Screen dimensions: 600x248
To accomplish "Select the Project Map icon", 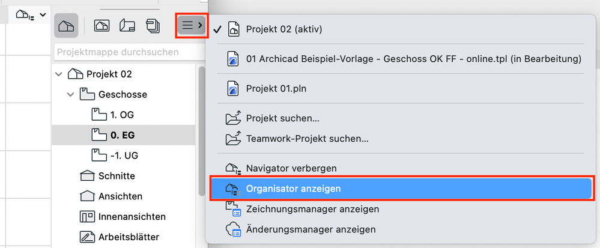I will click(x=65, y=25).
